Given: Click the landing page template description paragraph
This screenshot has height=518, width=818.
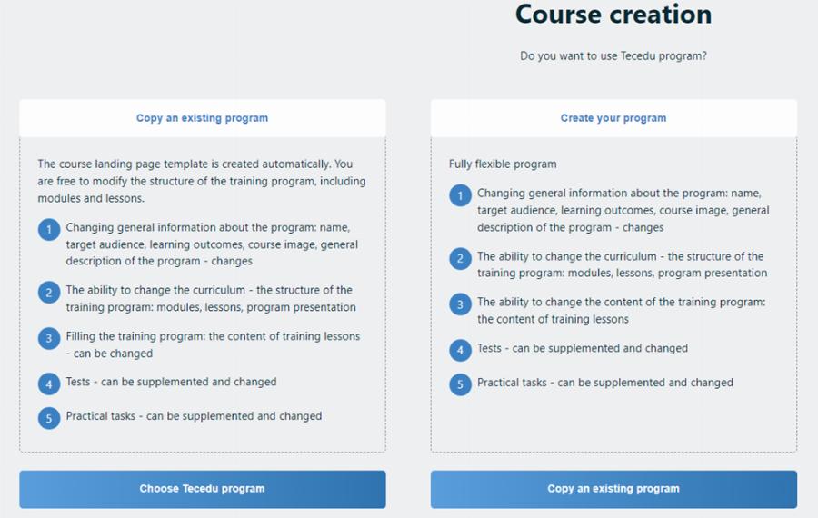Looking at the screenshot, I should [201, 181].
